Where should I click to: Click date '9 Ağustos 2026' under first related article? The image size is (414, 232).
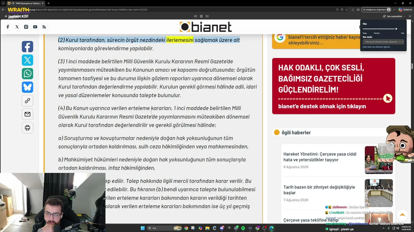point(296,167)
